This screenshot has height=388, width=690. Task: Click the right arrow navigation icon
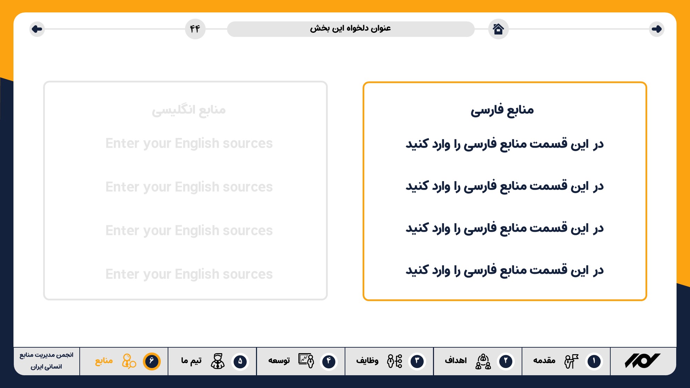[x=657, y=29]
